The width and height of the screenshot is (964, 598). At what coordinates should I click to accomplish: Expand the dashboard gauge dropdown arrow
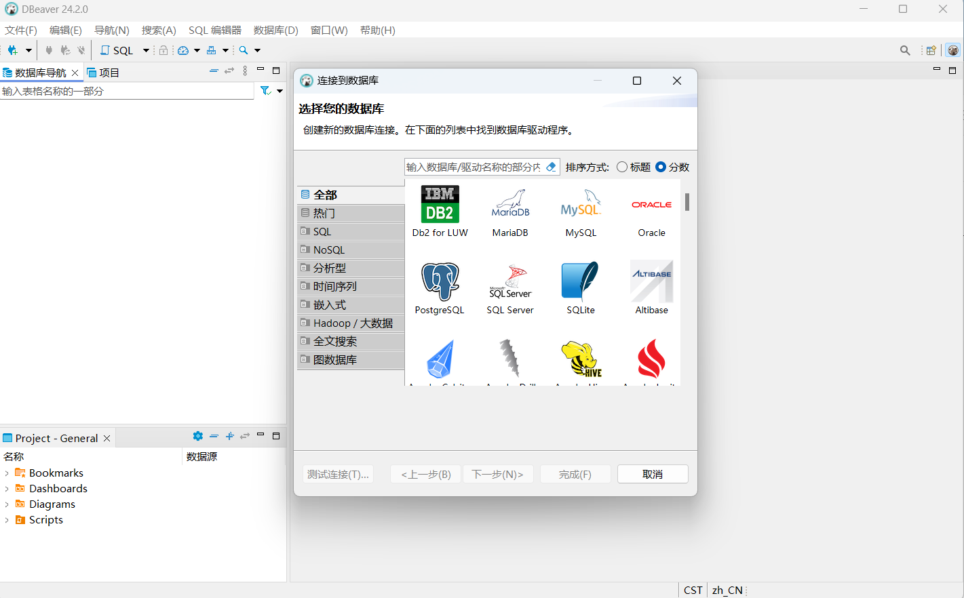(197, 50)
